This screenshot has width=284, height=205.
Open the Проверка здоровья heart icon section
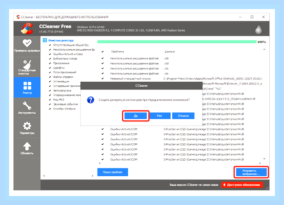(27, 43)
